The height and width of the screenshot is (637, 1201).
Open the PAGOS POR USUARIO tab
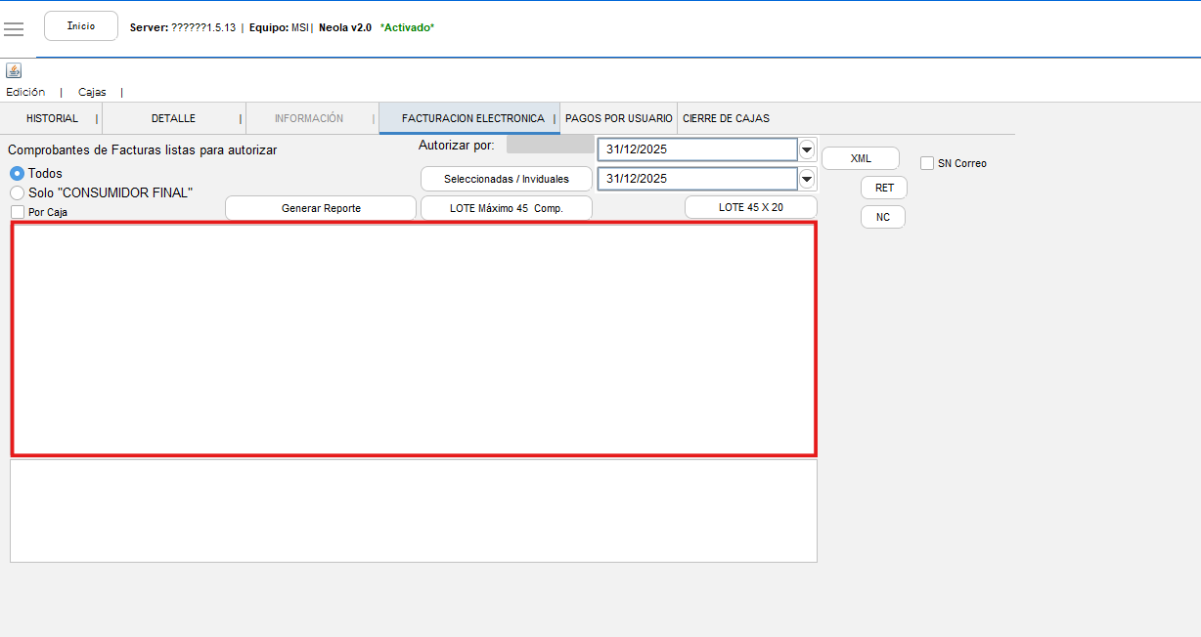click(618, 118)
